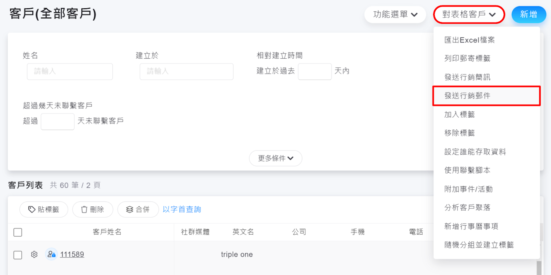This screenshot has height=275, width=551.
Task: Check the checkbox for customer 111589 row
Action: [18, 255]
